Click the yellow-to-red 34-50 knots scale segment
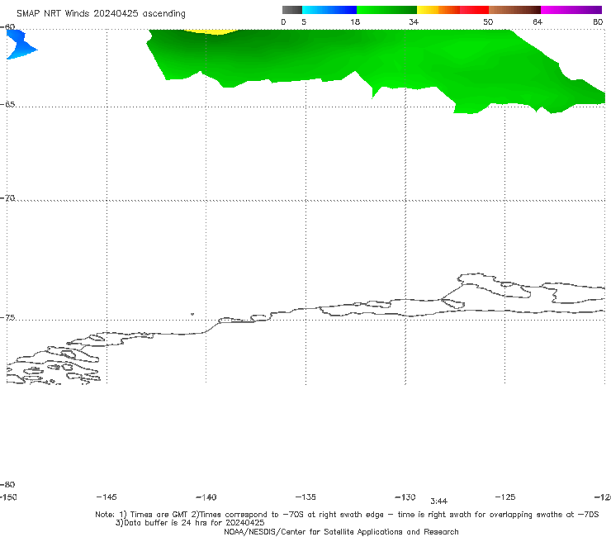The height and width of the screenshot is (537, 611). [452, 10]
